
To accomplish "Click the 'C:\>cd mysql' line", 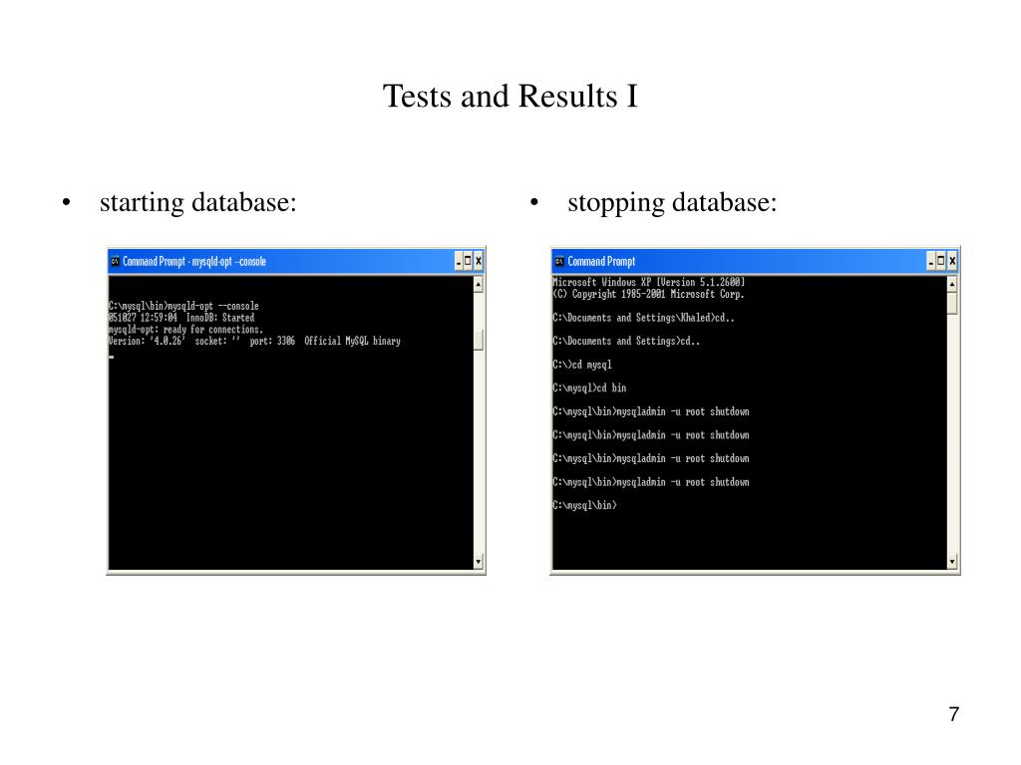I will tap(582, 365).
